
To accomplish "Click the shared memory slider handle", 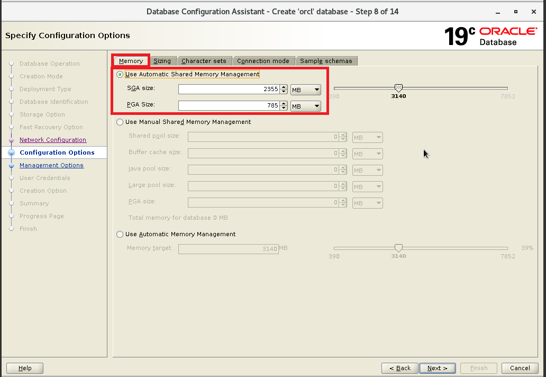I will pyautogui.click(x=398, y=88).
